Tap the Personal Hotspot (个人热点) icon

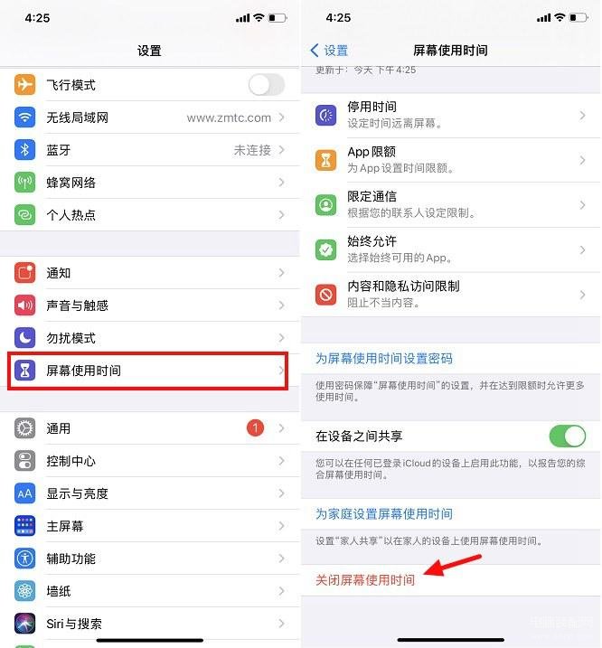pos(24,215)
